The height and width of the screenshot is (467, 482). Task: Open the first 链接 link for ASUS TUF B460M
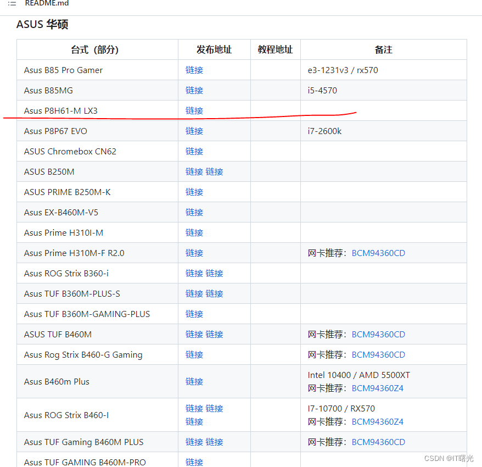[194, 334]
